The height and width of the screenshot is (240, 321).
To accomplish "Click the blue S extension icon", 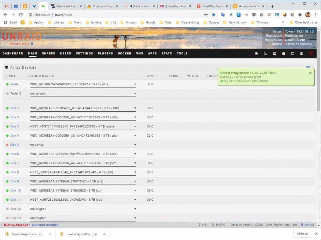I will point(239,15).
